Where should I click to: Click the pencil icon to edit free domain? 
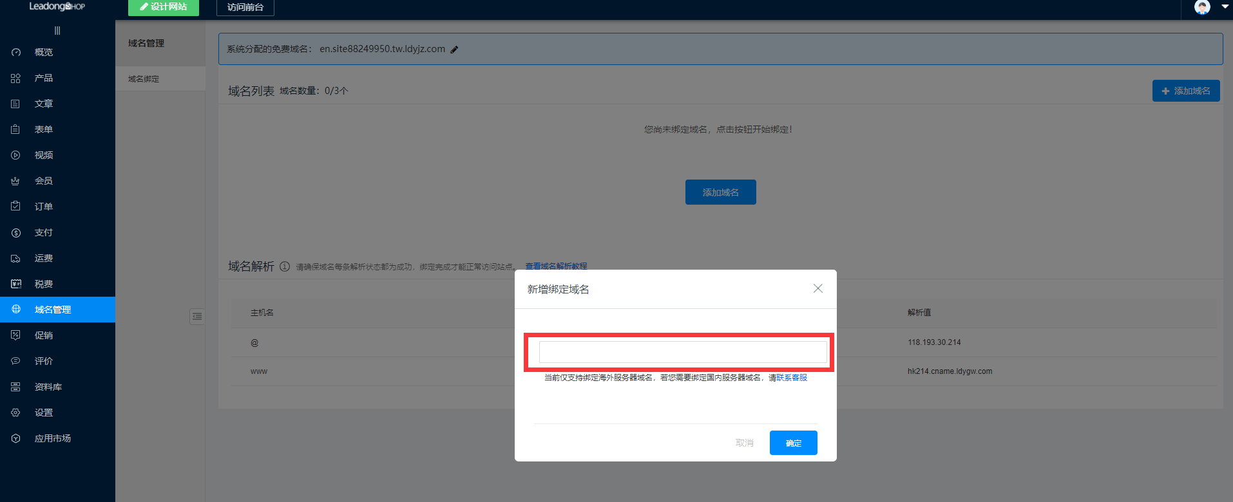(x=454, y=50)
